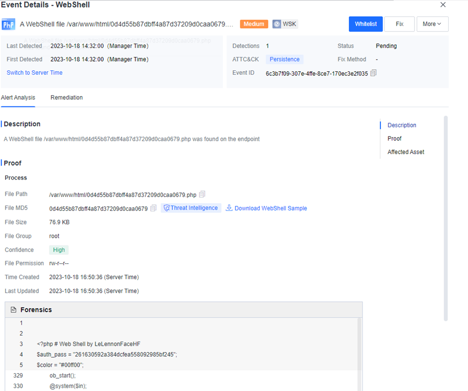Viewport: 468px width, 391px height.
Task: Click the Whitelist button
Action: tap(366, 24)
